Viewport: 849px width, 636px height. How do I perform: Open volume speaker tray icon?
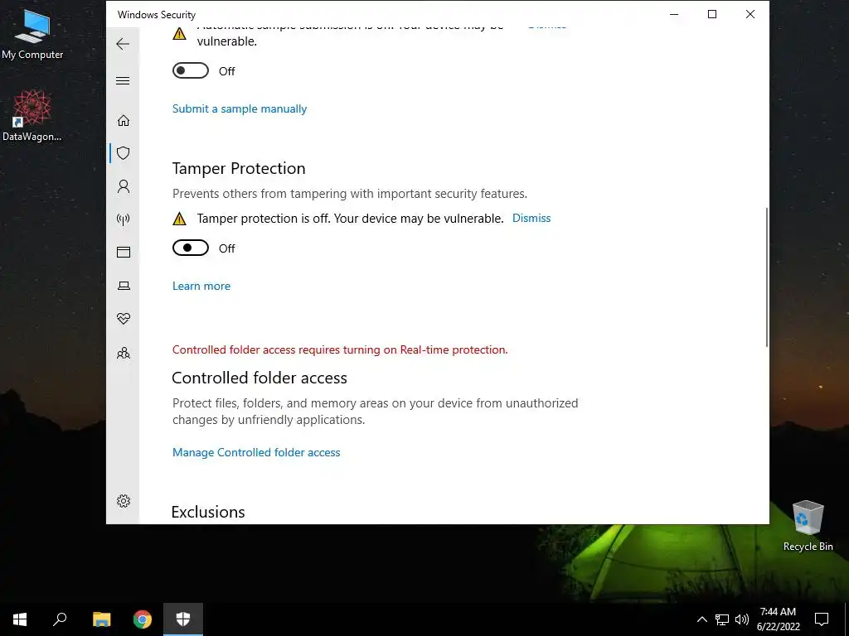pyautogui.click(x=742, y=619)
